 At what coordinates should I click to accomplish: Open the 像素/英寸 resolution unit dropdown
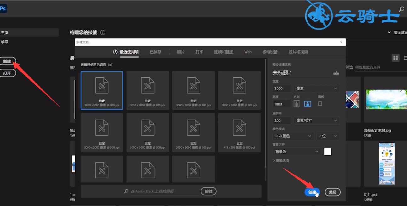(x=317, y=120)
